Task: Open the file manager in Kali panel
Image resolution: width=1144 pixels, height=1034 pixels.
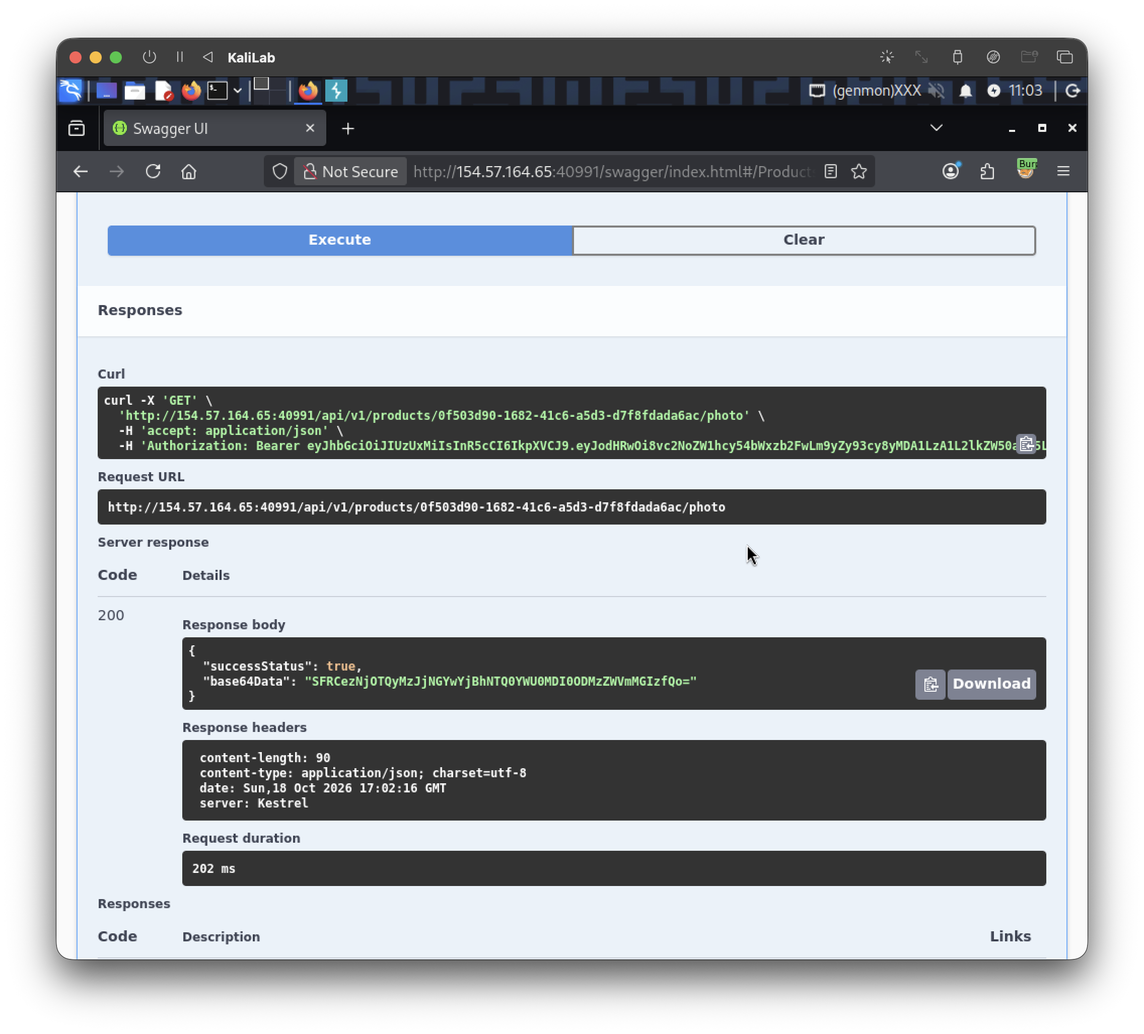Action: pos(134,91)
